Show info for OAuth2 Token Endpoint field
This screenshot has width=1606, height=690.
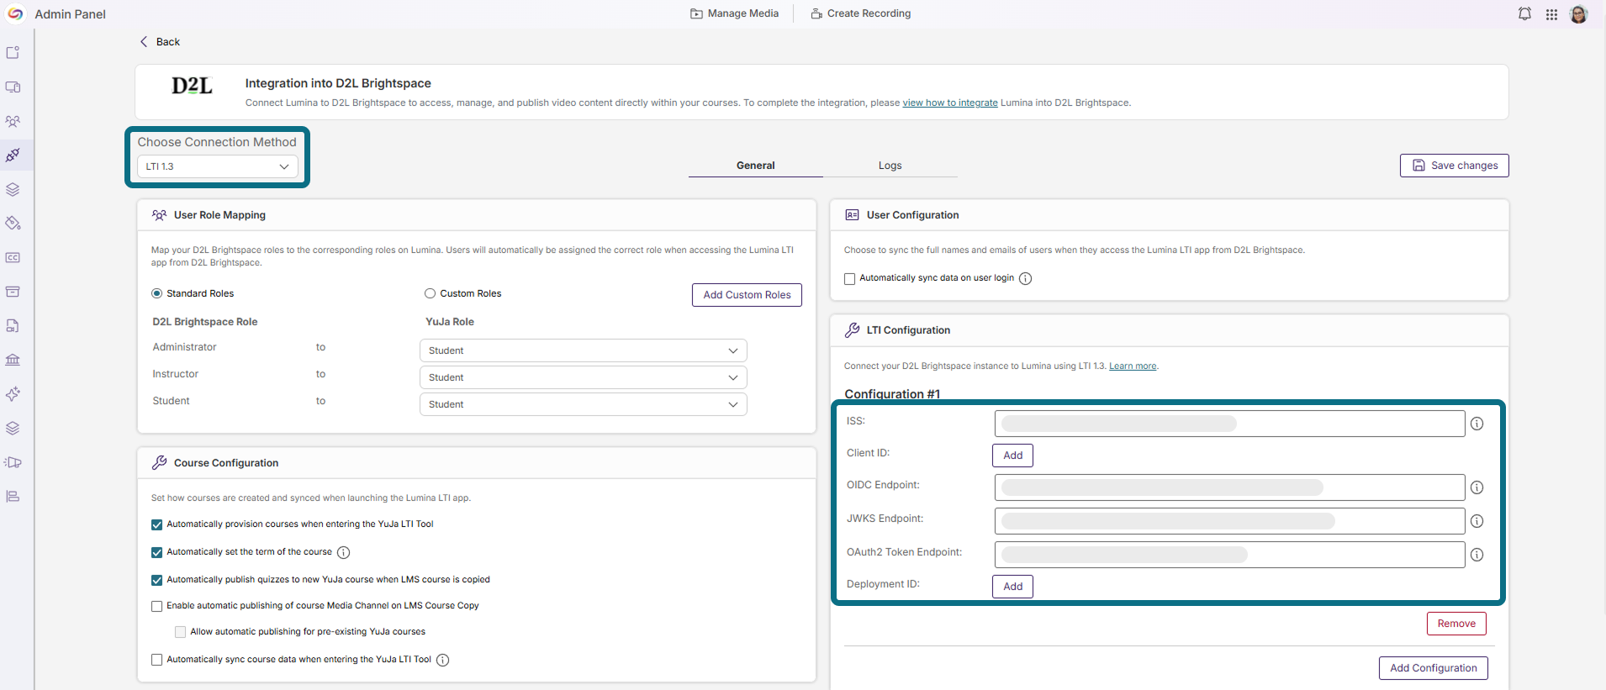pos(1477,555)
